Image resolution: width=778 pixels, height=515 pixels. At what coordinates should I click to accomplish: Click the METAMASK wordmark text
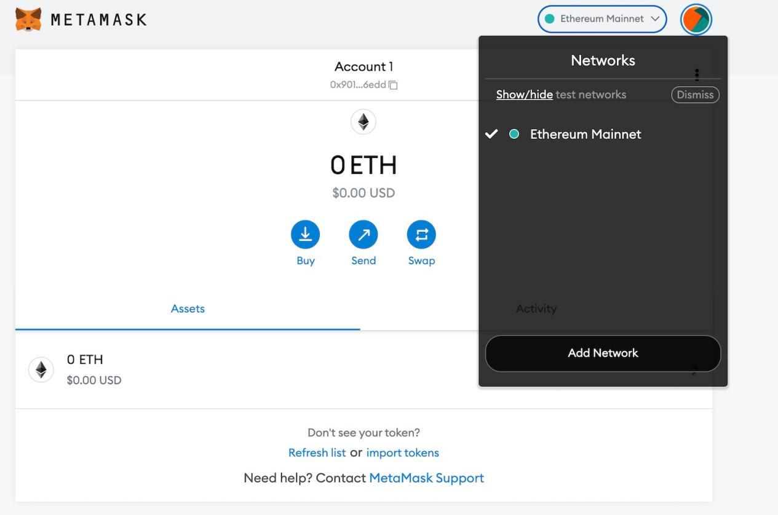click(x=98, y=20)
